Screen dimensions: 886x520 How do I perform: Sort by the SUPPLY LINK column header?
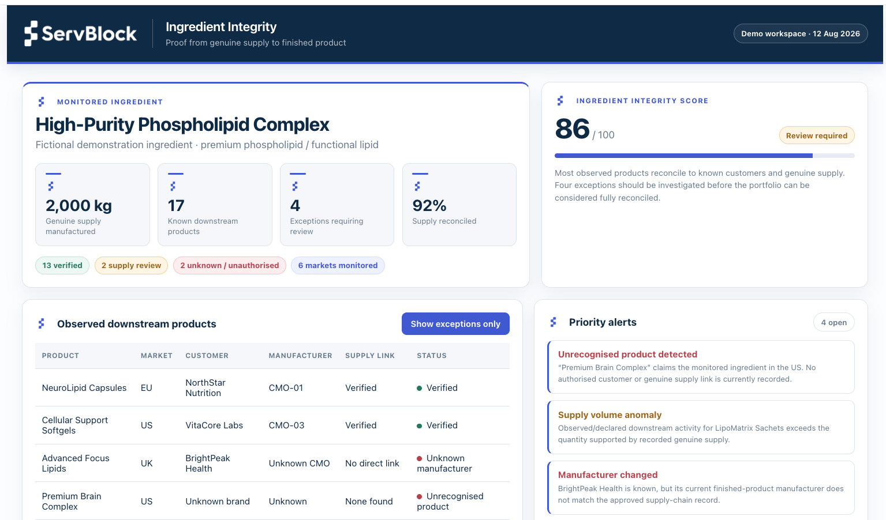point(370,356)
